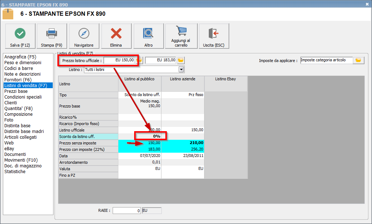Open the Documenti section
This screenshot has height=224, width=372.
click(15, 154)
